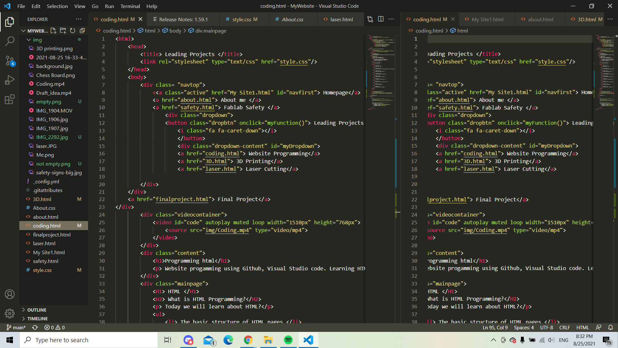Open Microsoft Edge from the taskbar

(228, 340)
